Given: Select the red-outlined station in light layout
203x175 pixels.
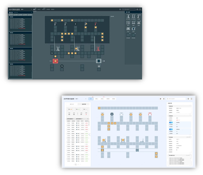Looking at the screenshot, I should 150,114.
